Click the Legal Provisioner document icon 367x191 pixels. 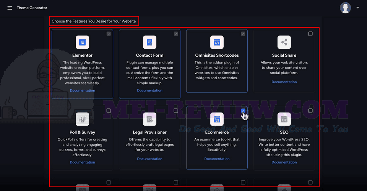(x=149, y=119)
